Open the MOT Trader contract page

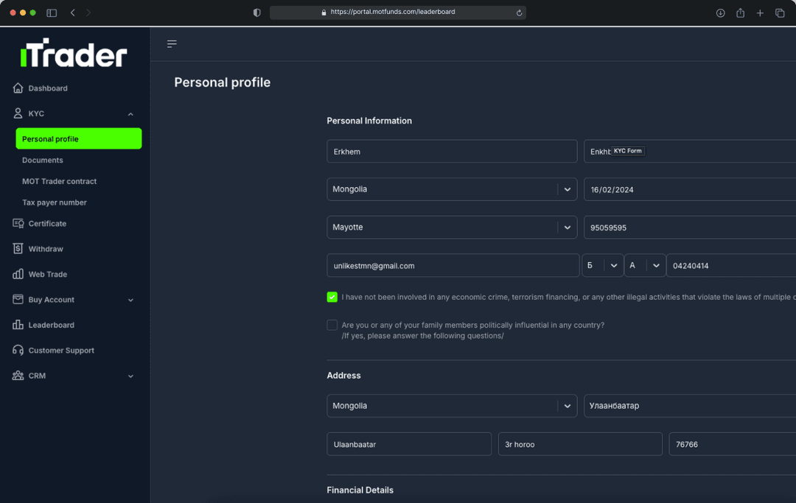[59, 181]
